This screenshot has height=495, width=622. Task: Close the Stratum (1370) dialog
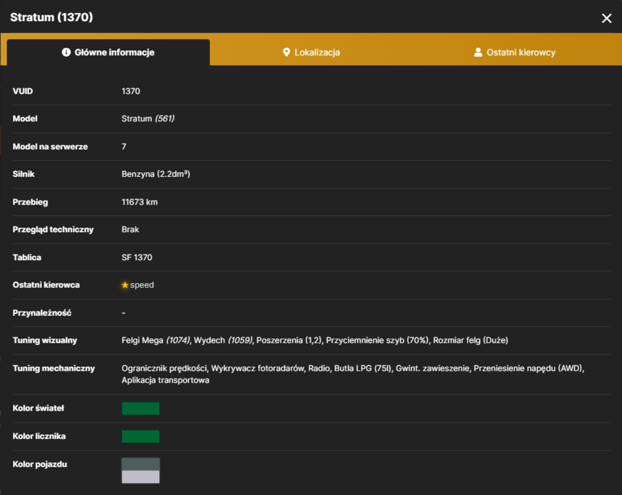pos(606,18)
